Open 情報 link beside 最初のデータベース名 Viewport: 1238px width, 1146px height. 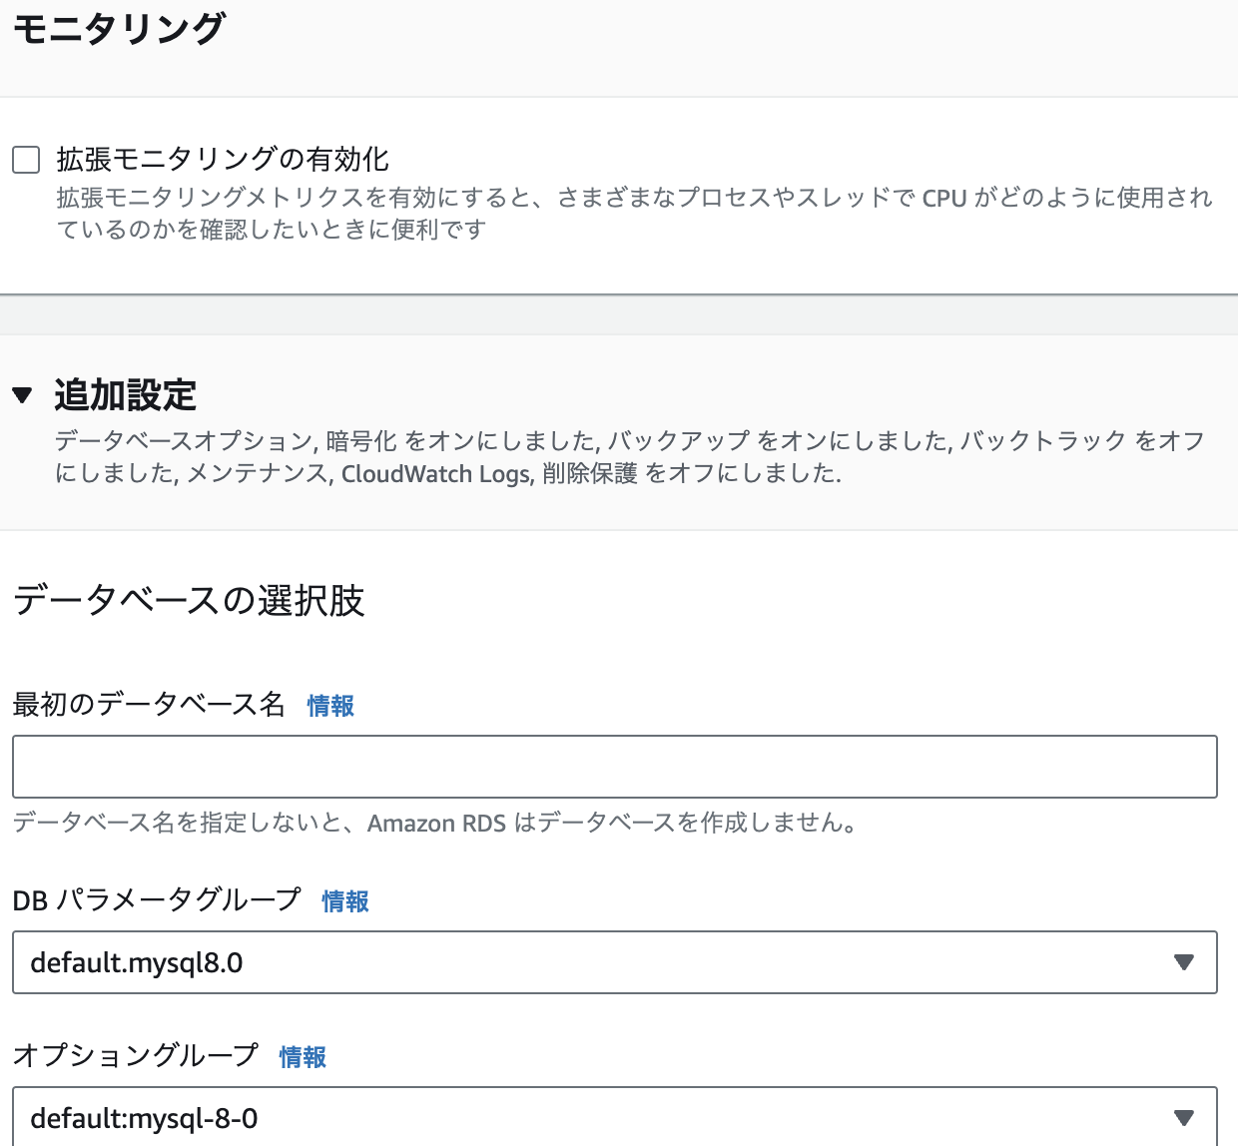(x=329, y=706)
